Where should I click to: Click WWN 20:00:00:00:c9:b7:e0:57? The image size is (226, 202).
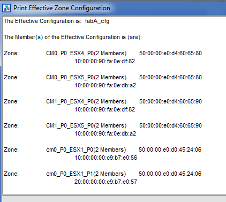pyautogui.click(x=106, y=182)
